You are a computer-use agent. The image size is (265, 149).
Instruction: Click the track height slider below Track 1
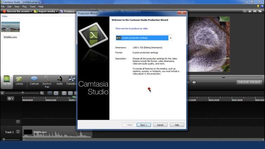coord(4,139)
